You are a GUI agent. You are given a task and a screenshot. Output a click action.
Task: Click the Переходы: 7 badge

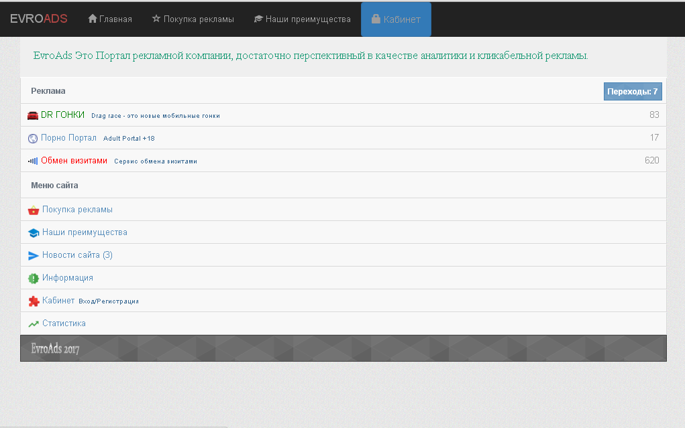point(632,91)
